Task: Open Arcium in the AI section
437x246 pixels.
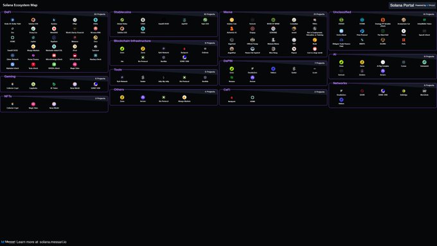Action: pyautogui.click(x=382, y=71)
